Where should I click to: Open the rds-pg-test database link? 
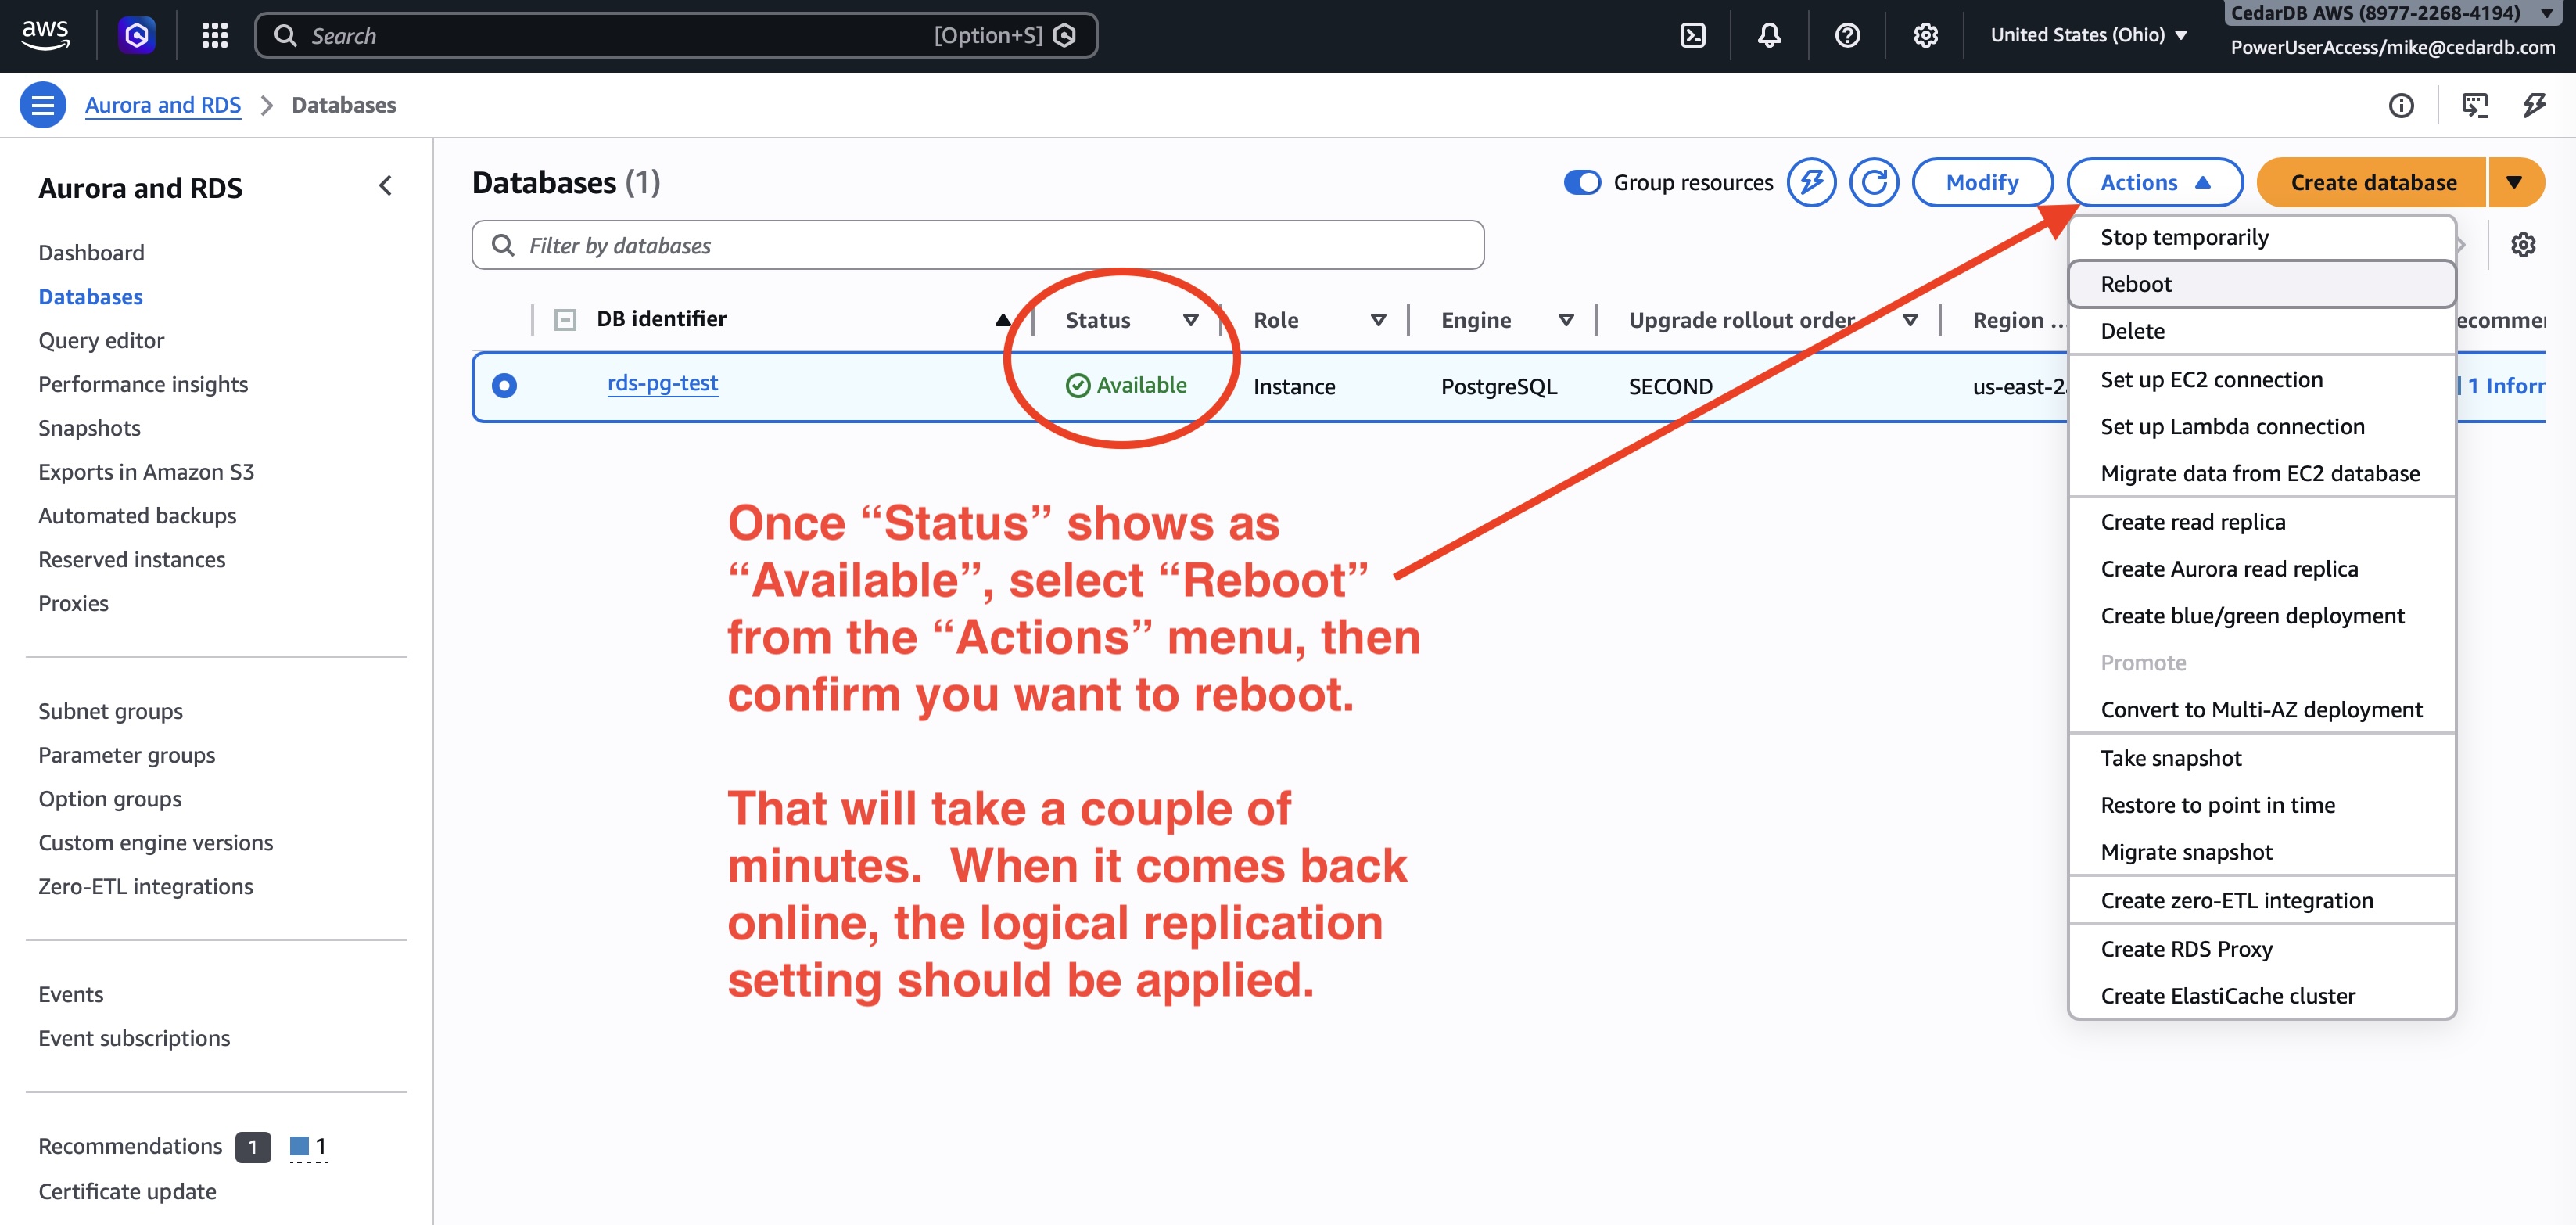[x=662, y=384]
